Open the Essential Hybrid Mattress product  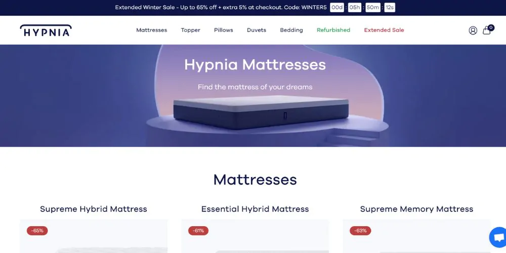coord(255,209)
